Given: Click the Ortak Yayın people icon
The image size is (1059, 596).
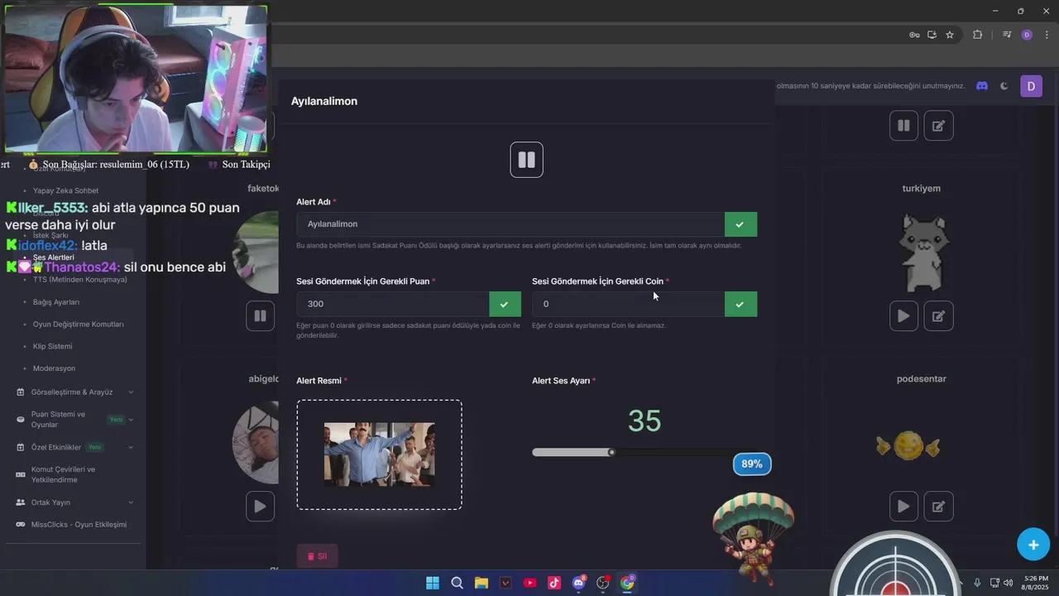Looking at the screenshot, I should click(21, 502).
